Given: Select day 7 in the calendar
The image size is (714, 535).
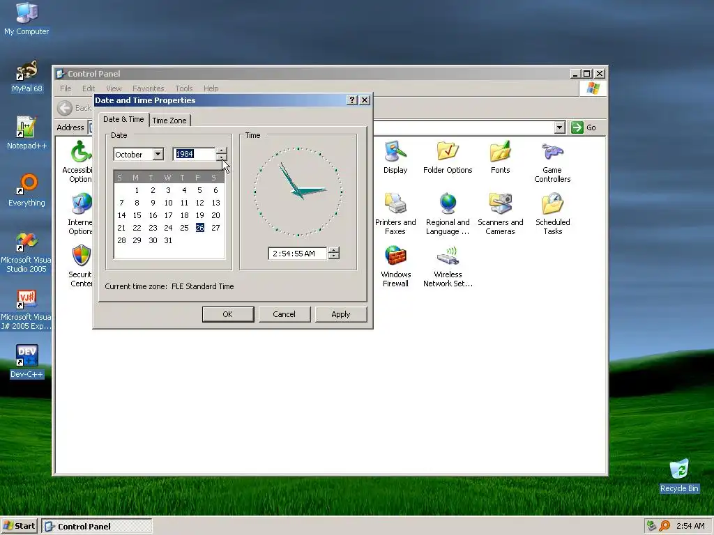Looking at the screenshot, I should [x=121, y=203].
